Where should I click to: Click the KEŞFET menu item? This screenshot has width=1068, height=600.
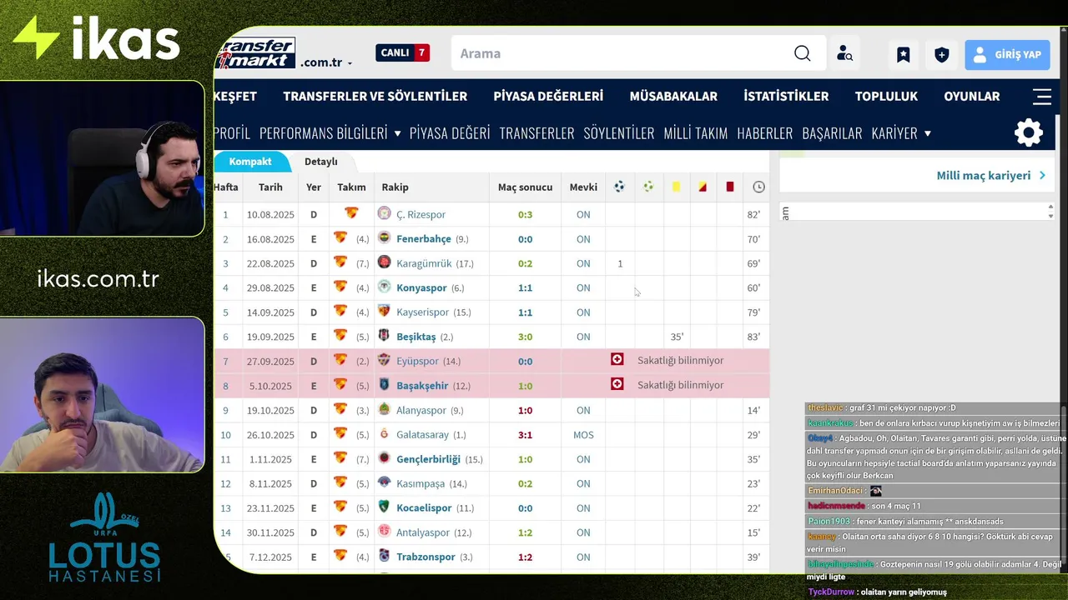(x=235, y=96)
